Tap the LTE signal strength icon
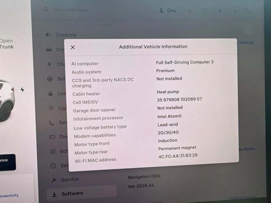The height and width of the screenshot is (203, 271). click(x=248, y=11)
